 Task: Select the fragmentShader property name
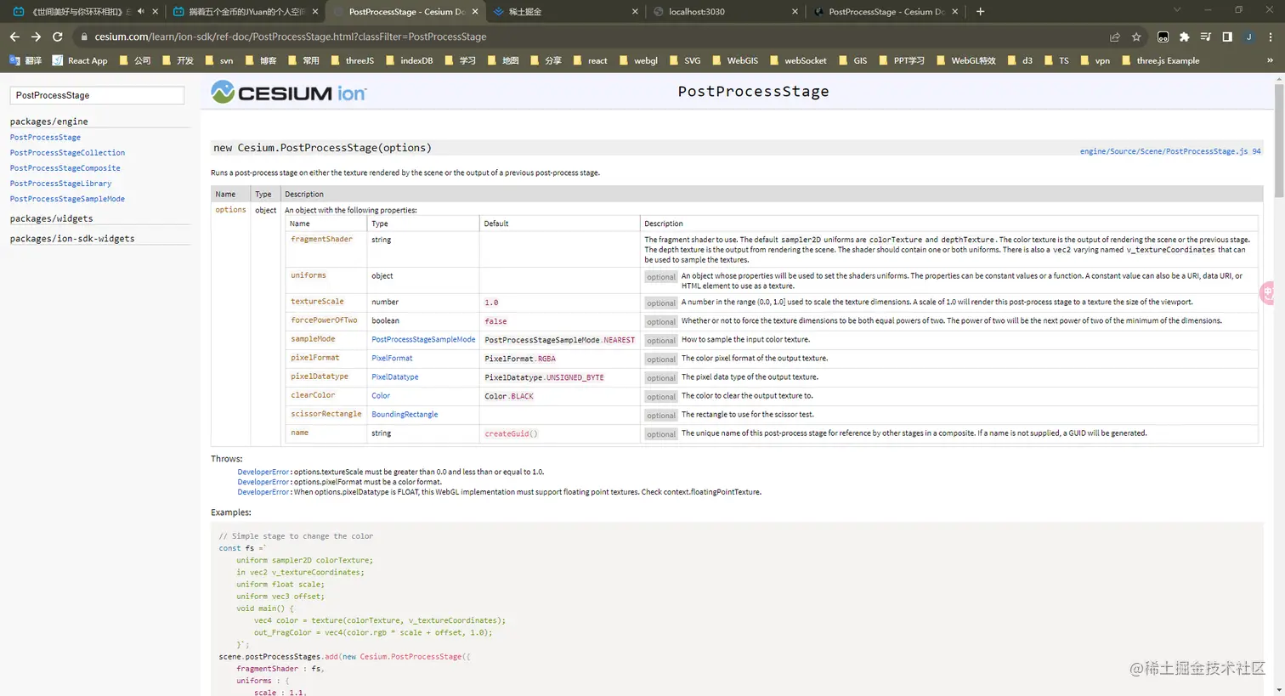(321, 240)
